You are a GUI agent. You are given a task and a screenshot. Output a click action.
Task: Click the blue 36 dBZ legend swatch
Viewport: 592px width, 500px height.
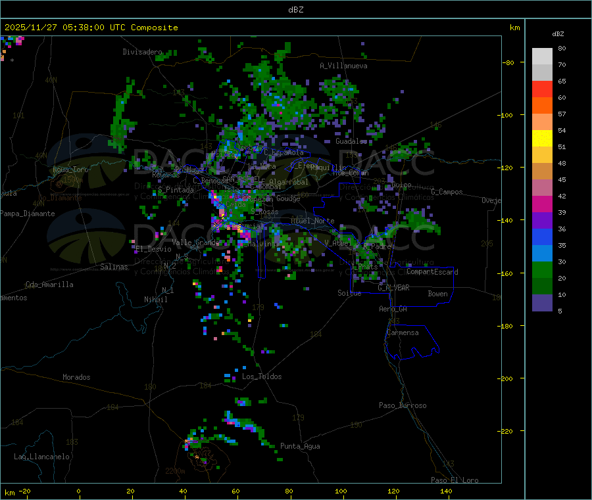coord(542,237)
